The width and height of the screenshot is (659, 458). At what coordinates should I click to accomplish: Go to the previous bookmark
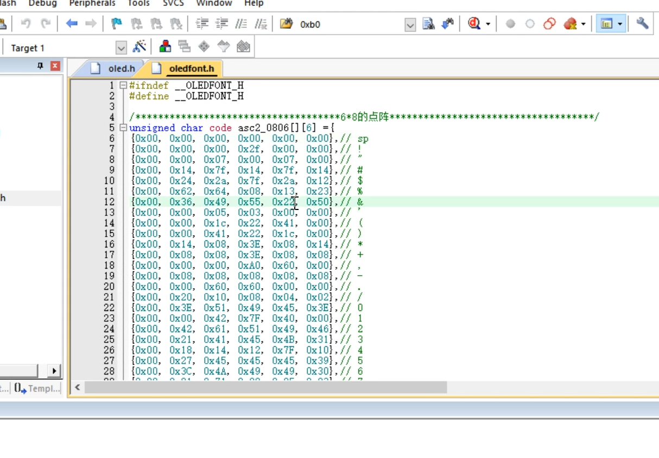pos(136,24)
